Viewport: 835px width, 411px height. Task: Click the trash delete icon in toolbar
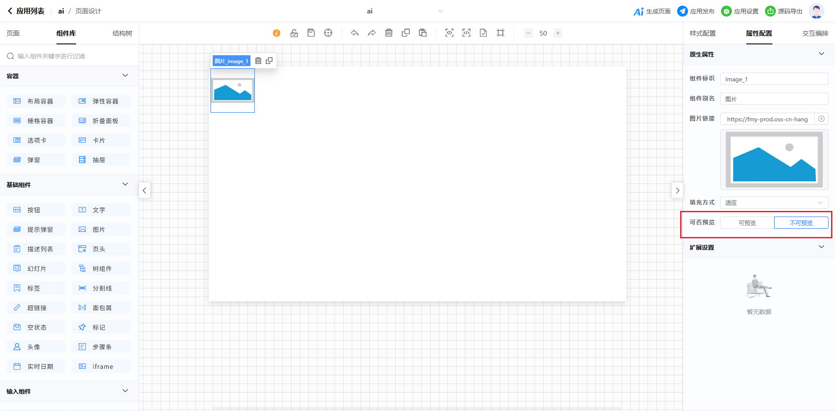(x=389, y=33)
